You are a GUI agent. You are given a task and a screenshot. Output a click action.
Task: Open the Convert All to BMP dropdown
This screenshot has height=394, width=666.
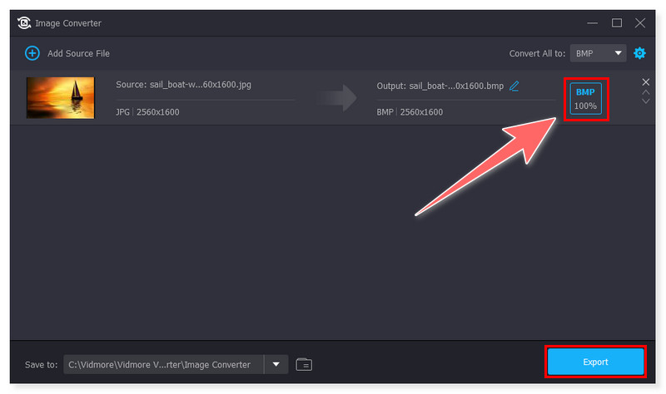click(599, 53)
